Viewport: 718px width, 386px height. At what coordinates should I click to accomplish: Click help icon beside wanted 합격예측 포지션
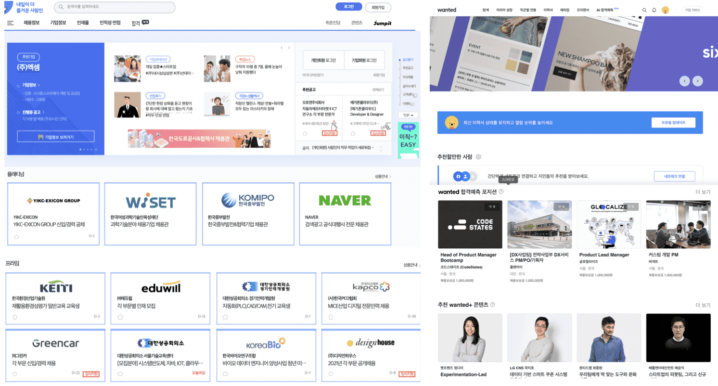[501, 192]
